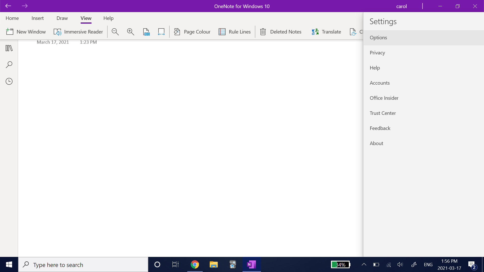This screenshot has width=484, height=272.
Task: Click the Translate button
Action: pyautogui.click(x=326, y=32)
